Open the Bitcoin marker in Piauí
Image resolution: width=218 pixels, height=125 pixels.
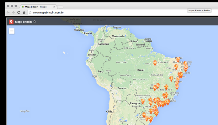coord(176,67)
